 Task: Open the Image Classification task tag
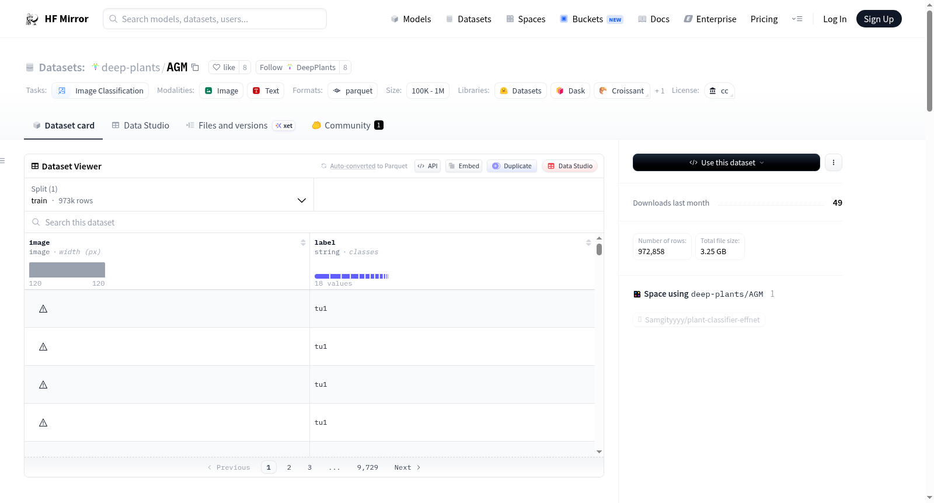pos(100,91)
